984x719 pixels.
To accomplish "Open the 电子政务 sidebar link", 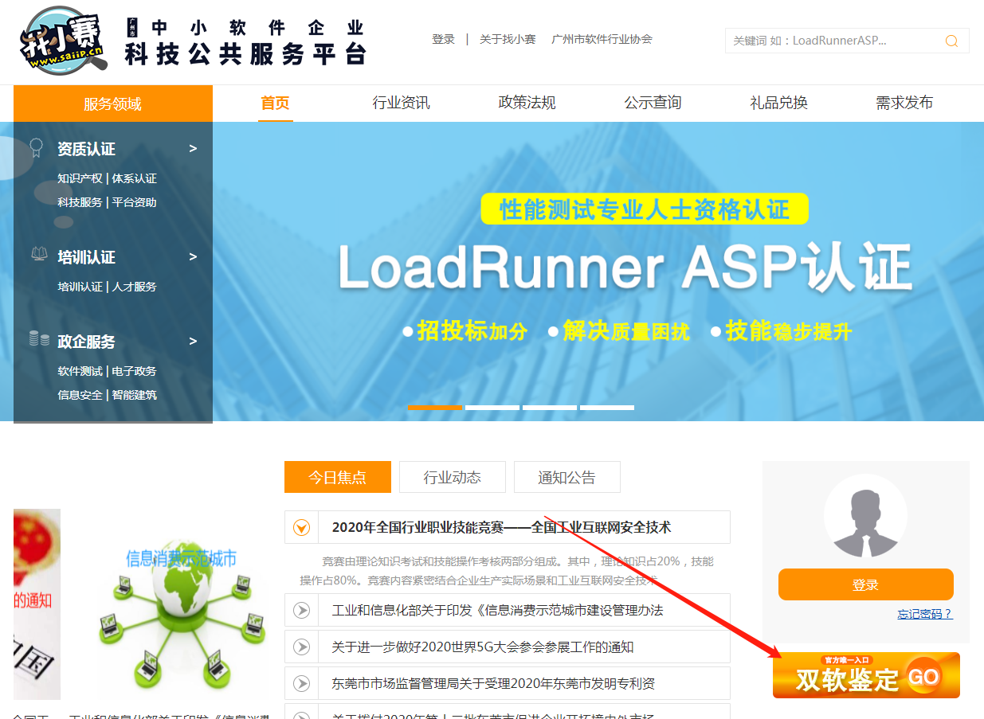I will point(135,371).
